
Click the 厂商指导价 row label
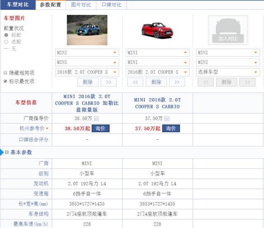(x=36, y=118)
